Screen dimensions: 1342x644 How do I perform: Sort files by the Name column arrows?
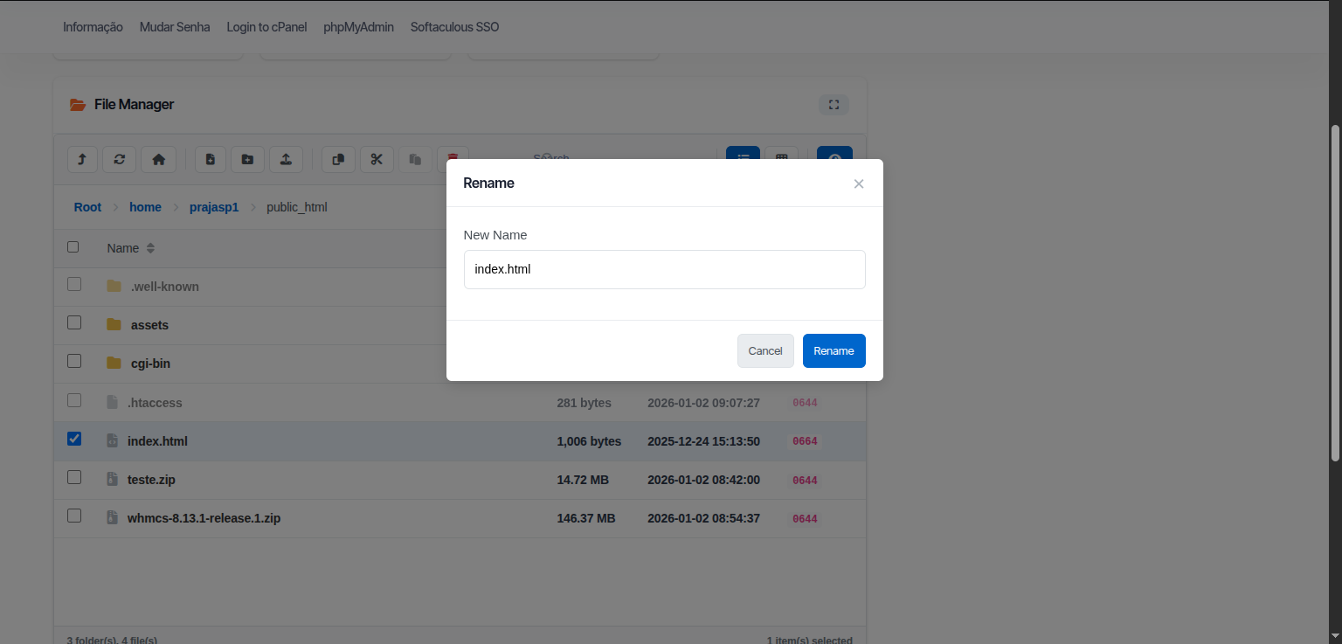[x=150, y=248]
